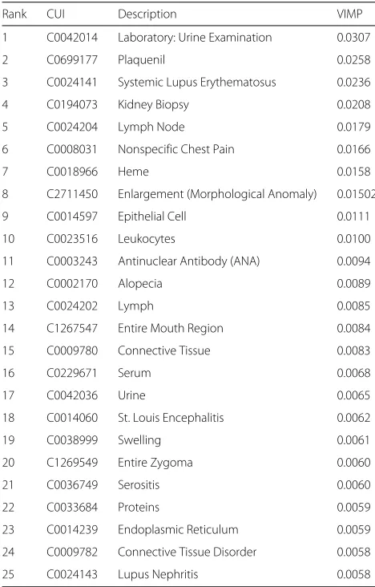Click VIMP value 0.0307
This screenshot has height=587, width=375.
(x=353, y=38)
